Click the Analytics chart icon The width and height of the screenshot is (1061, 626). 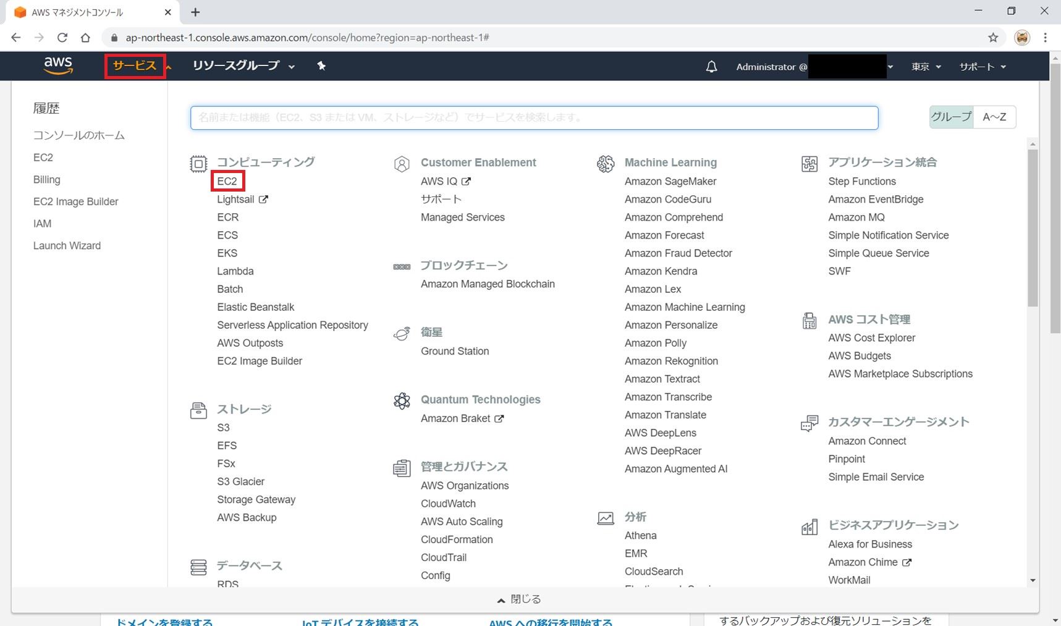[606, 518]
